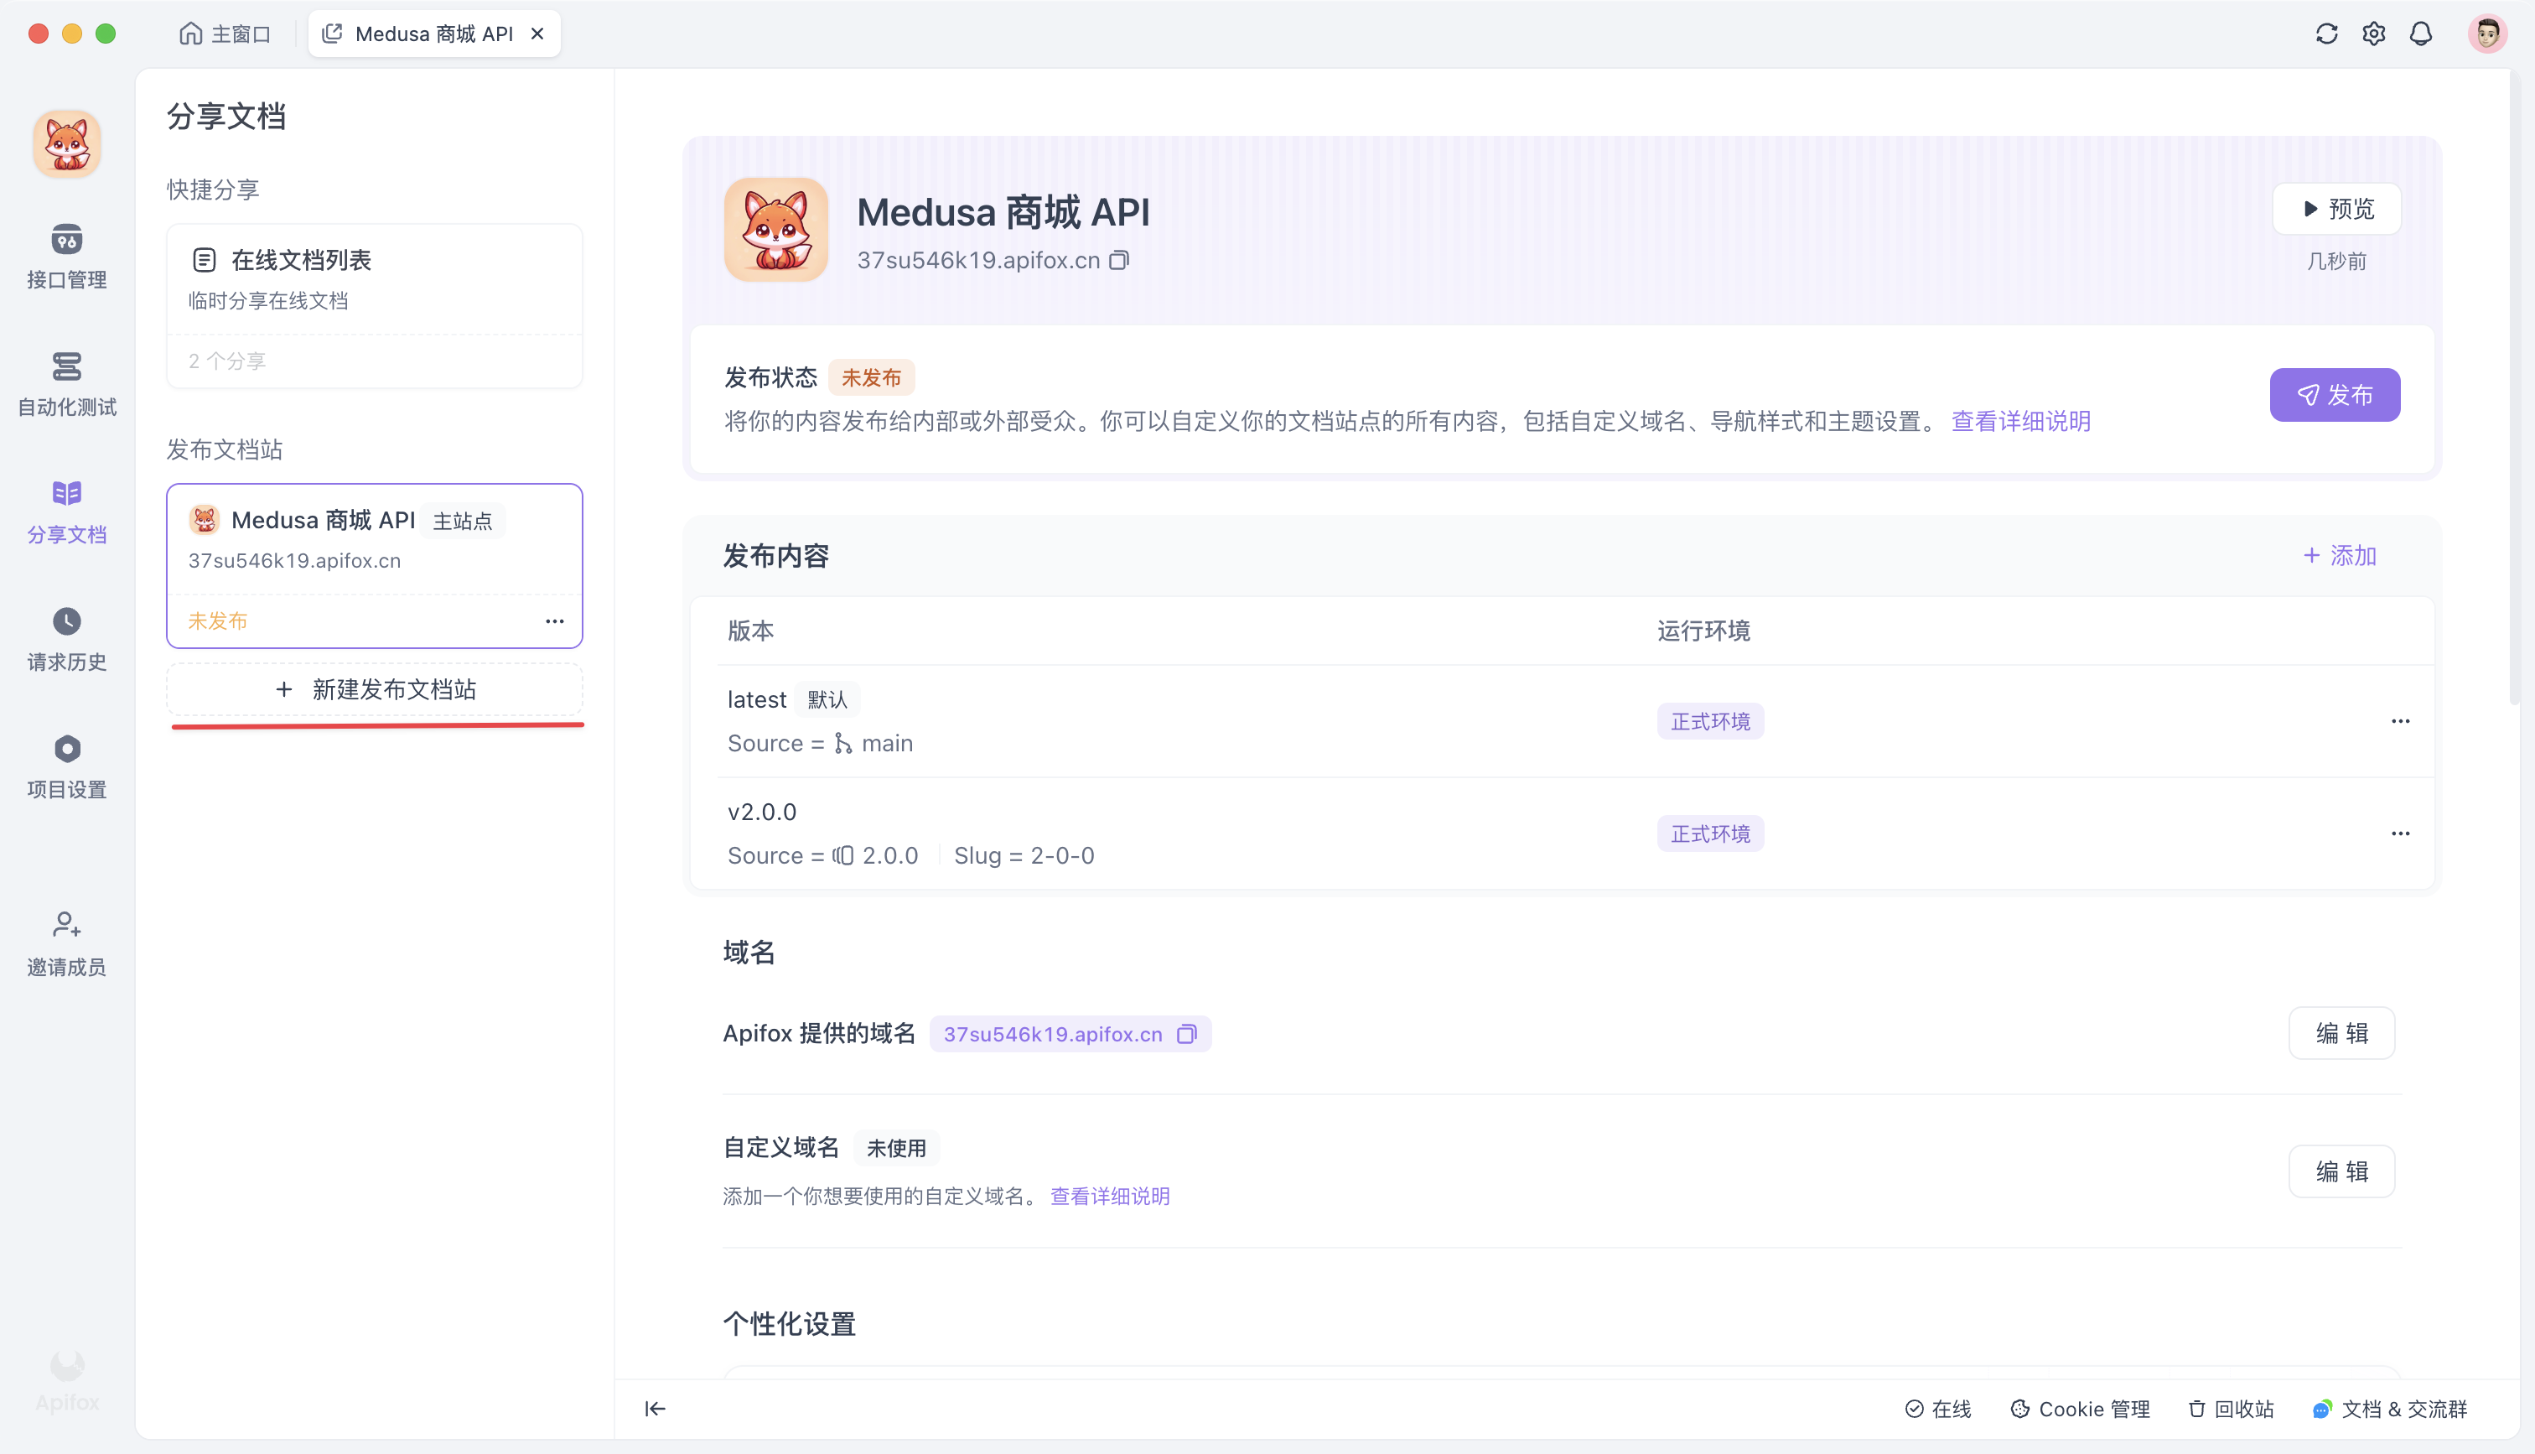Open the more options menu for v2.0.0
Image resolution: width=2535 pixels, height=1454 pixels.
pos(2400,832)
